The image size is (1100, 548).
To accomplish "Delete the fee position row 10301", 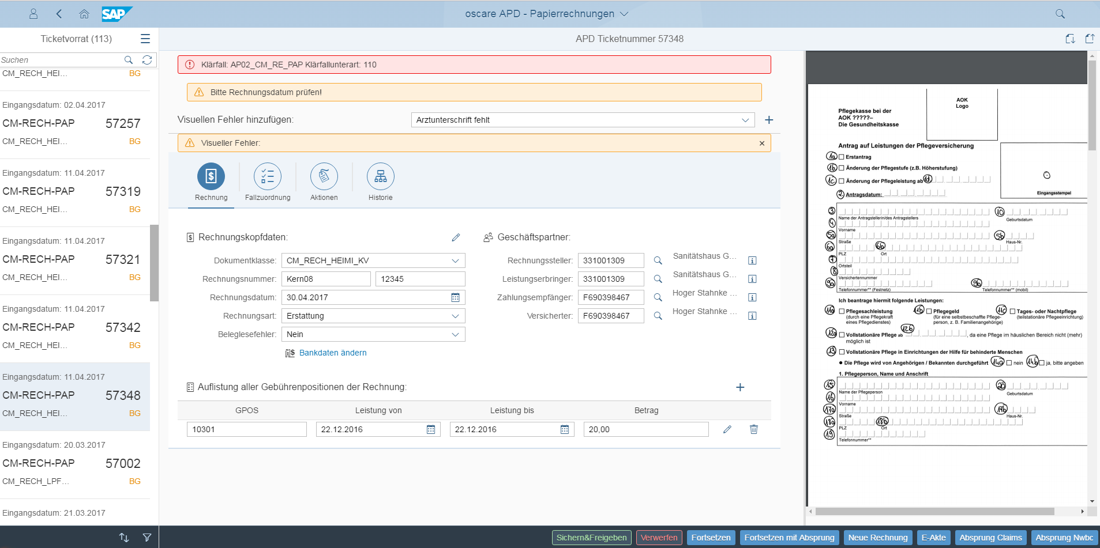I will [753, 429].
